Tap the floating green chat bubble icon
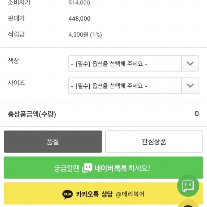 coord(188,186)
